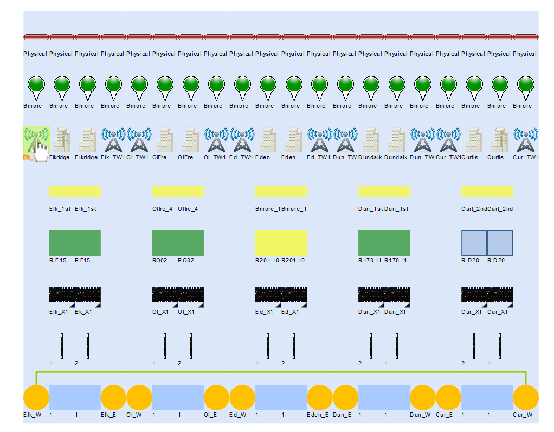Select the left Eden building icon
Screen dimensions: 554x432
268,140
